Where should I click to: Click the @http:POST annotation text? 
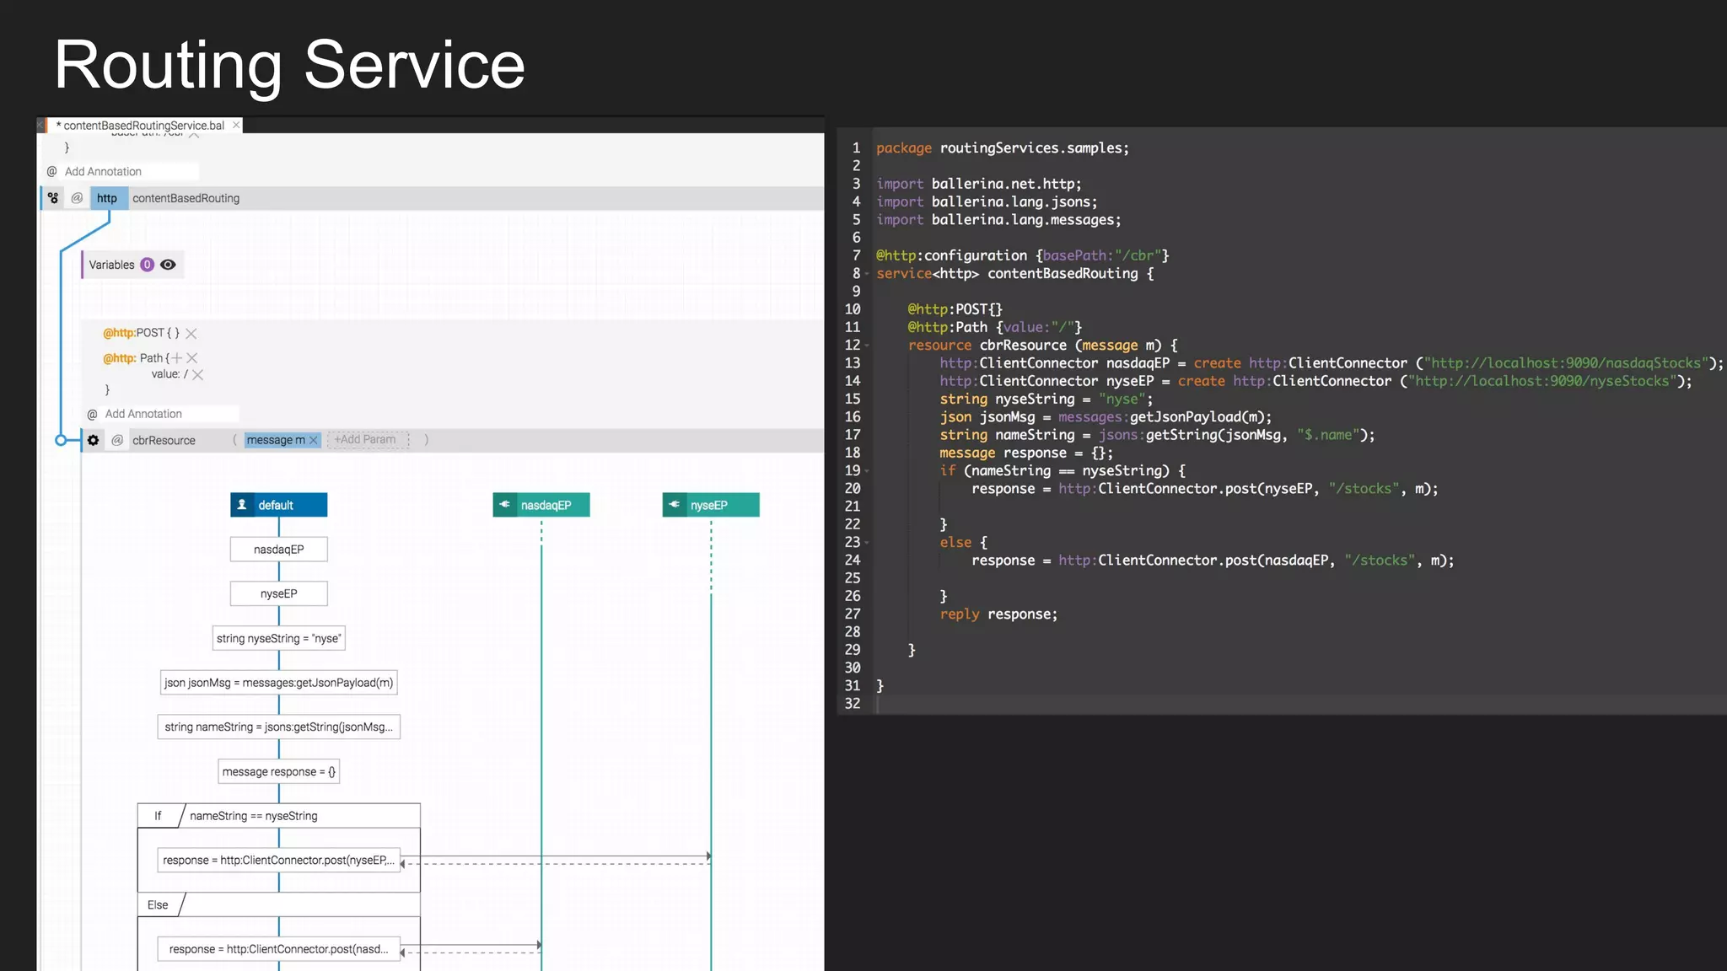[x=141, y=333]
